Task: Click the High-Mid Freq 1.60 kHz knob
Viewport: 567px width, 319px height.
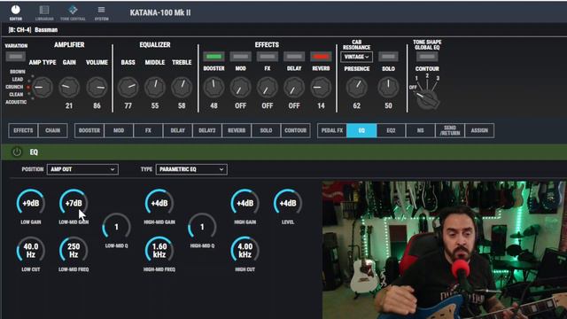Action: pos(159,250)
